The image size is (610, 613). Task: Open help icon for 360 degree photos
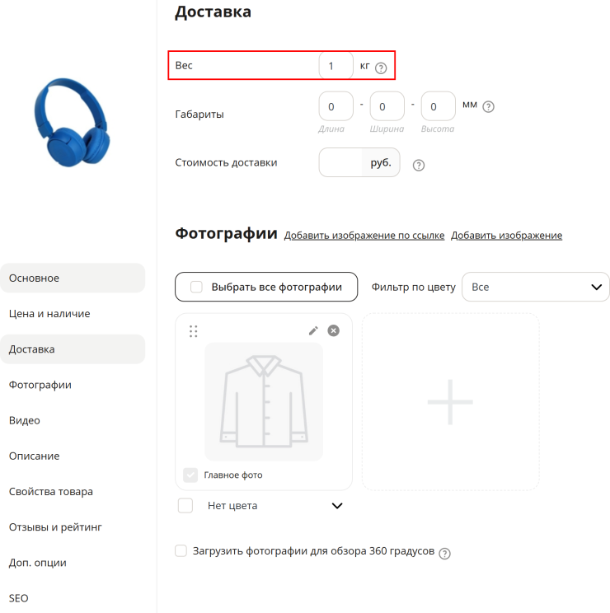tap(444, 553)
